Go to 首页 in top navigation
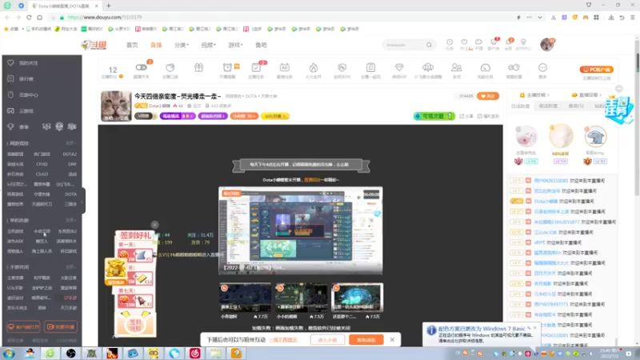 (x=132, y=45)
